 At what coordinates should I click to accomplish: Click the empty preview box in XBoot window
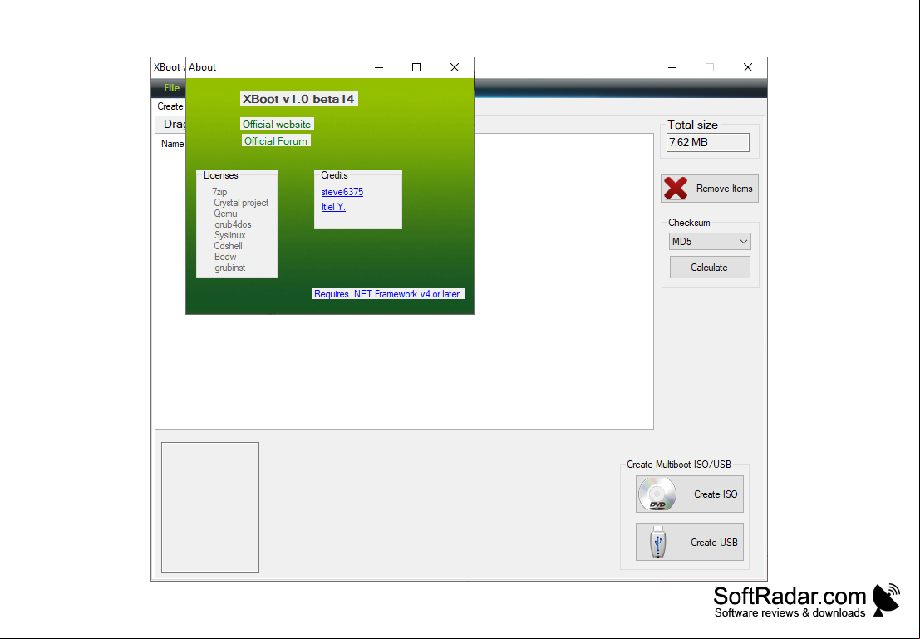pos(210,507)
